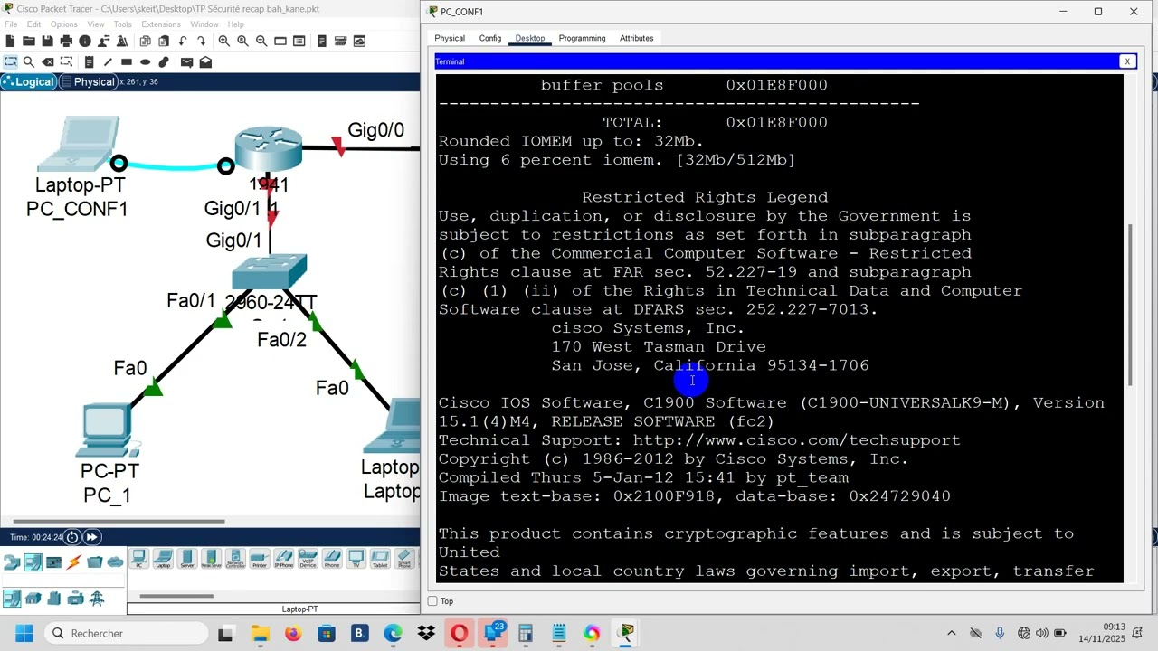Open the Physical tab in PC_CONF1
Image resolution: width=1158 pixels, height=651 pixels.
tap(450, 38)
